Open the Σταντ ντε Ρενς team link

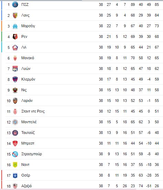click(33, 111)
